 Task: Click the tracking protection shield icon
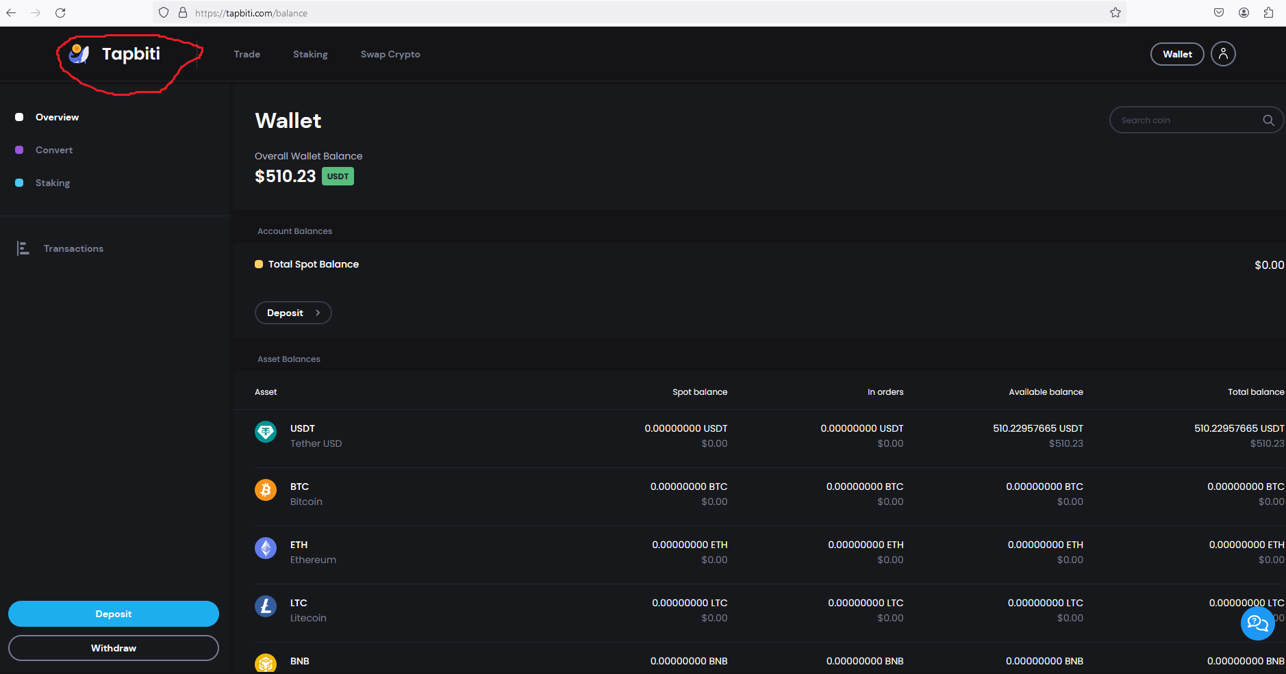(164, 12)
